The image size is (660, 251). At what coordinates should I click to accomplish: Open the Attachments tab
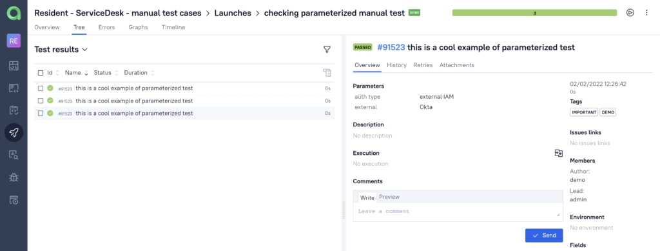click(x=457, y=65)
